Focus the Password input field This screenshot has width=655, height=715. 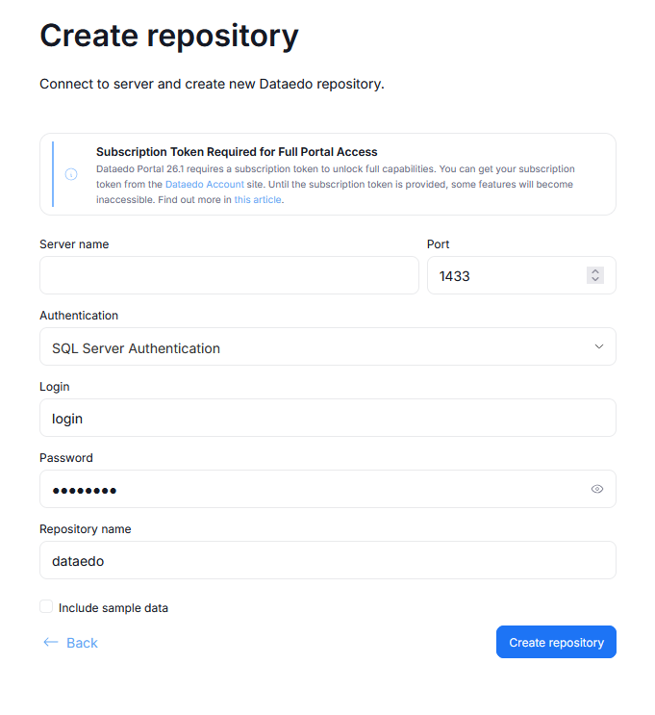point(308,490)
